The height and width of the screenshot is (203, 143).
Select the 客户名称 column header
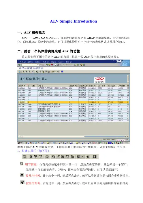tap(32, 86)
